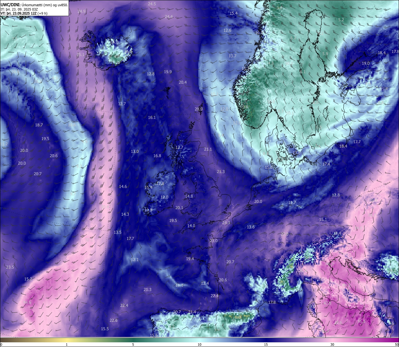Viewport: 399px width, 347px height.
Task: Click the value 24.9 near the title box
Action: [81, 11]
